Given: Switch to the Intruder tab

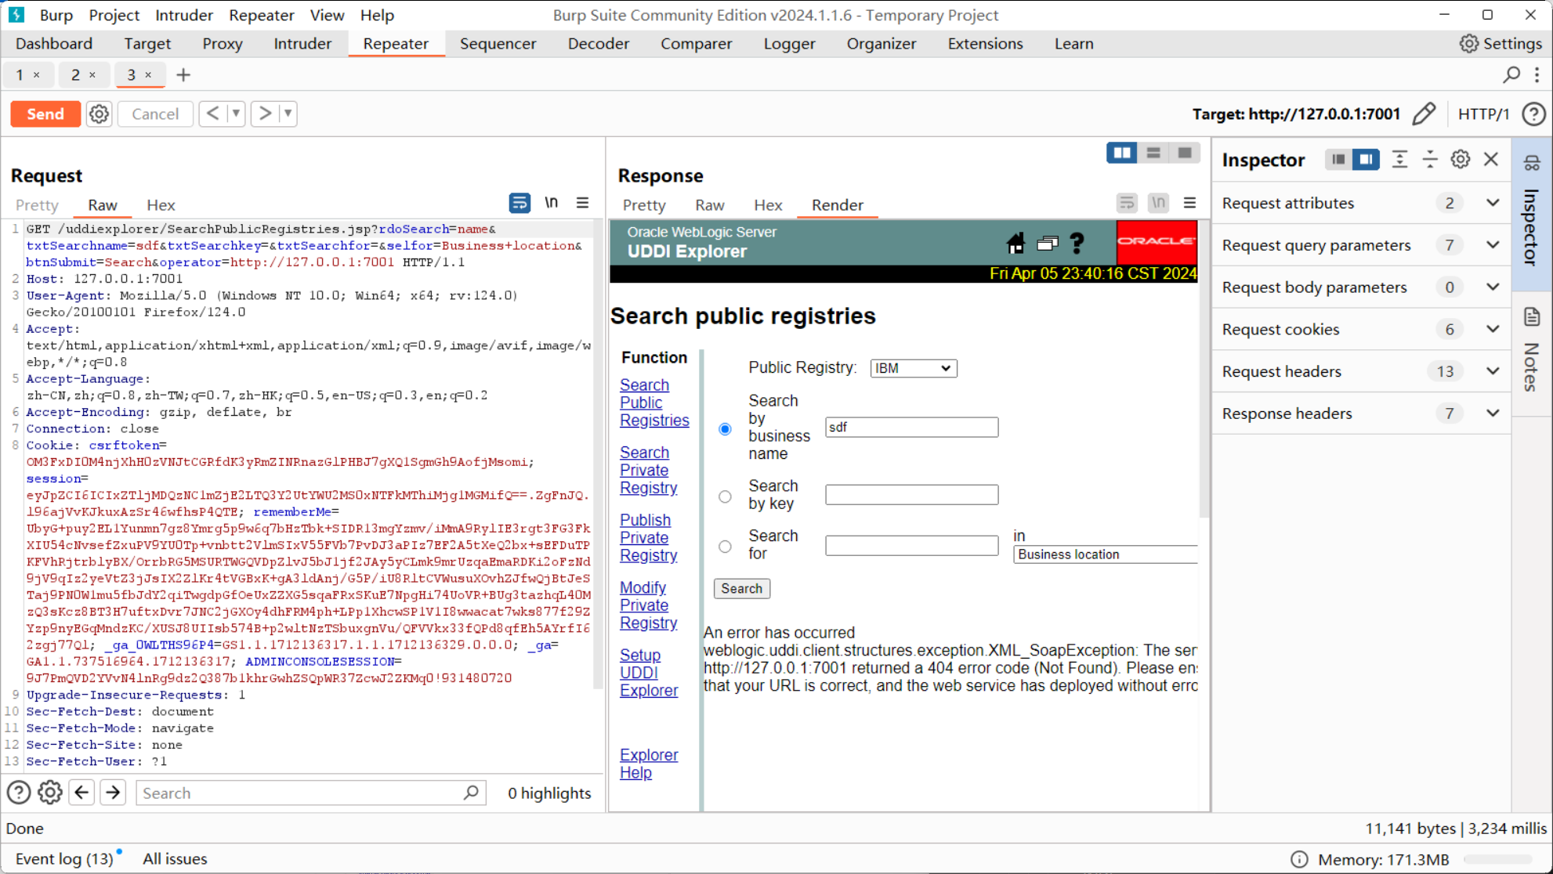Looking at the screenshot, I should click(x=302, y=44).
